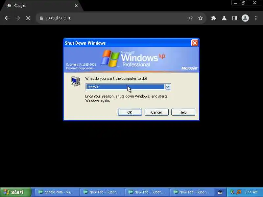This screenshot has width=263, height=197.
Task: Switch to second New Tab taskbar window
Action: coord(147,192)
